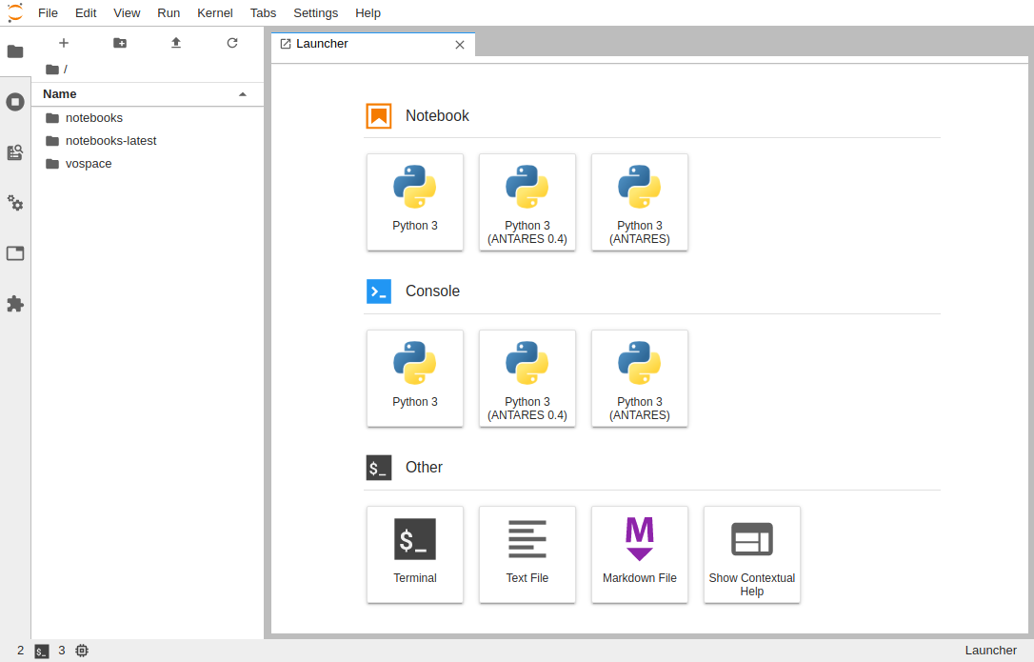Open the Settings menu

click(316, 13)
